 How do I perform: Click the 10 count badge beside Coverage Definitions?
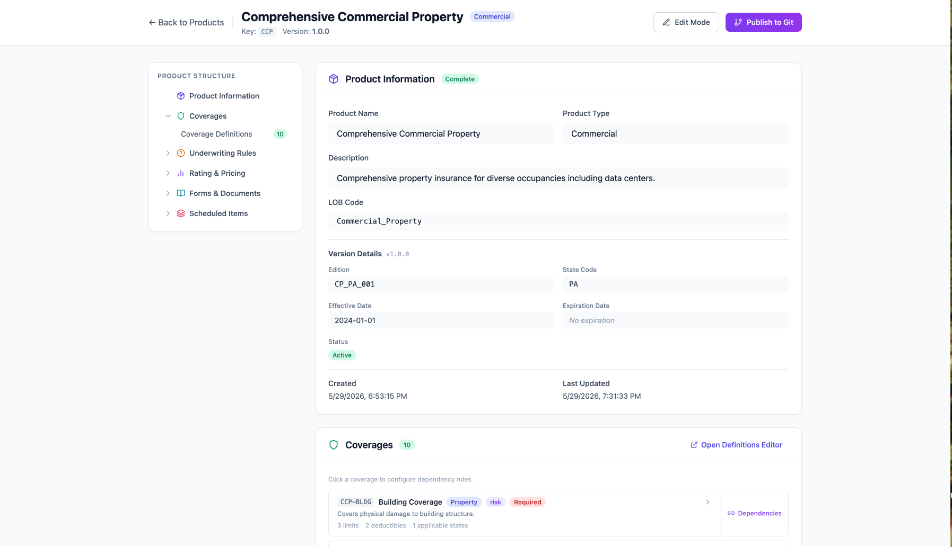pos(280,134)
